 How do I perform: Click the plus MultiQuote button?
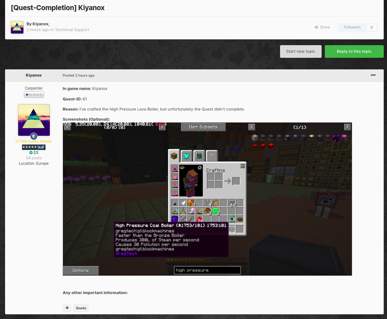pos(67,308)
